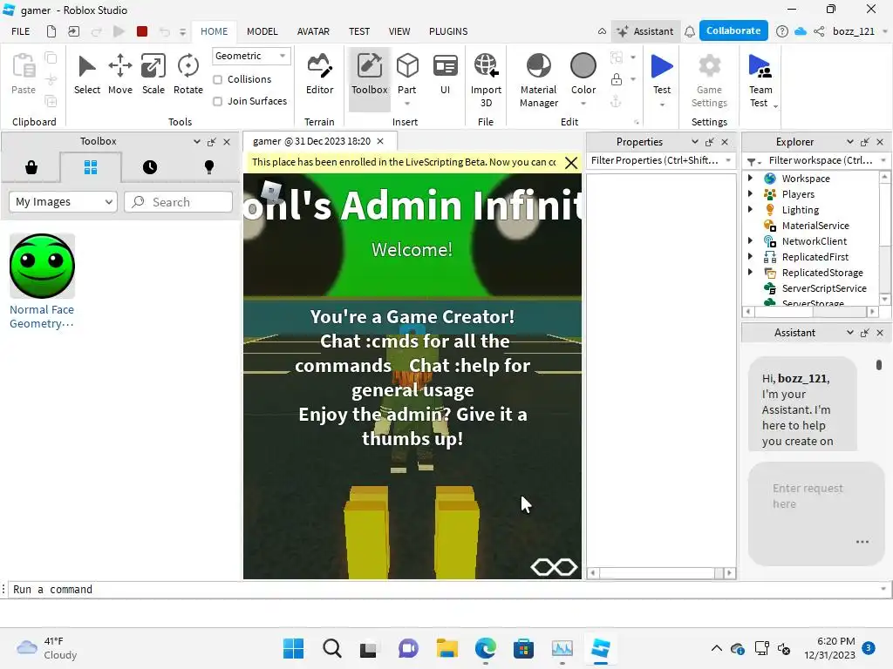The width and height of the screenshot is (893, 669).
Task: Click the Collaborate button
Action: [x=733, y=30]
